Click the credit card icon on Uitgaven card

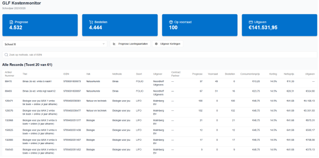pyautogui.click(x=251, y=22)
